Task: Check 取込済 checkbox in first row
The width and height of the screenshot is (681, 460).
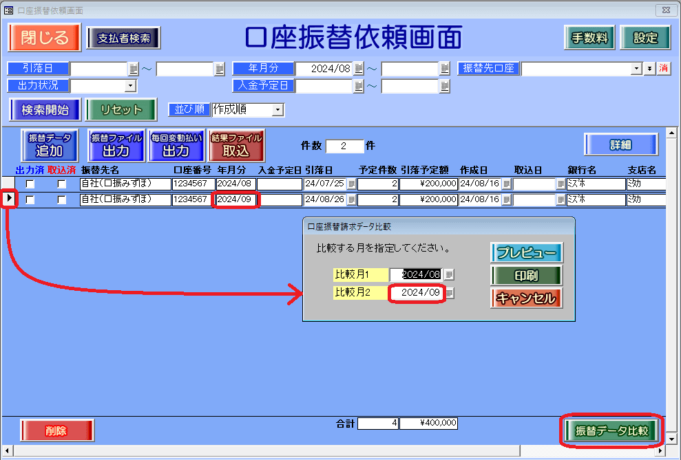Action: point(62,184)
